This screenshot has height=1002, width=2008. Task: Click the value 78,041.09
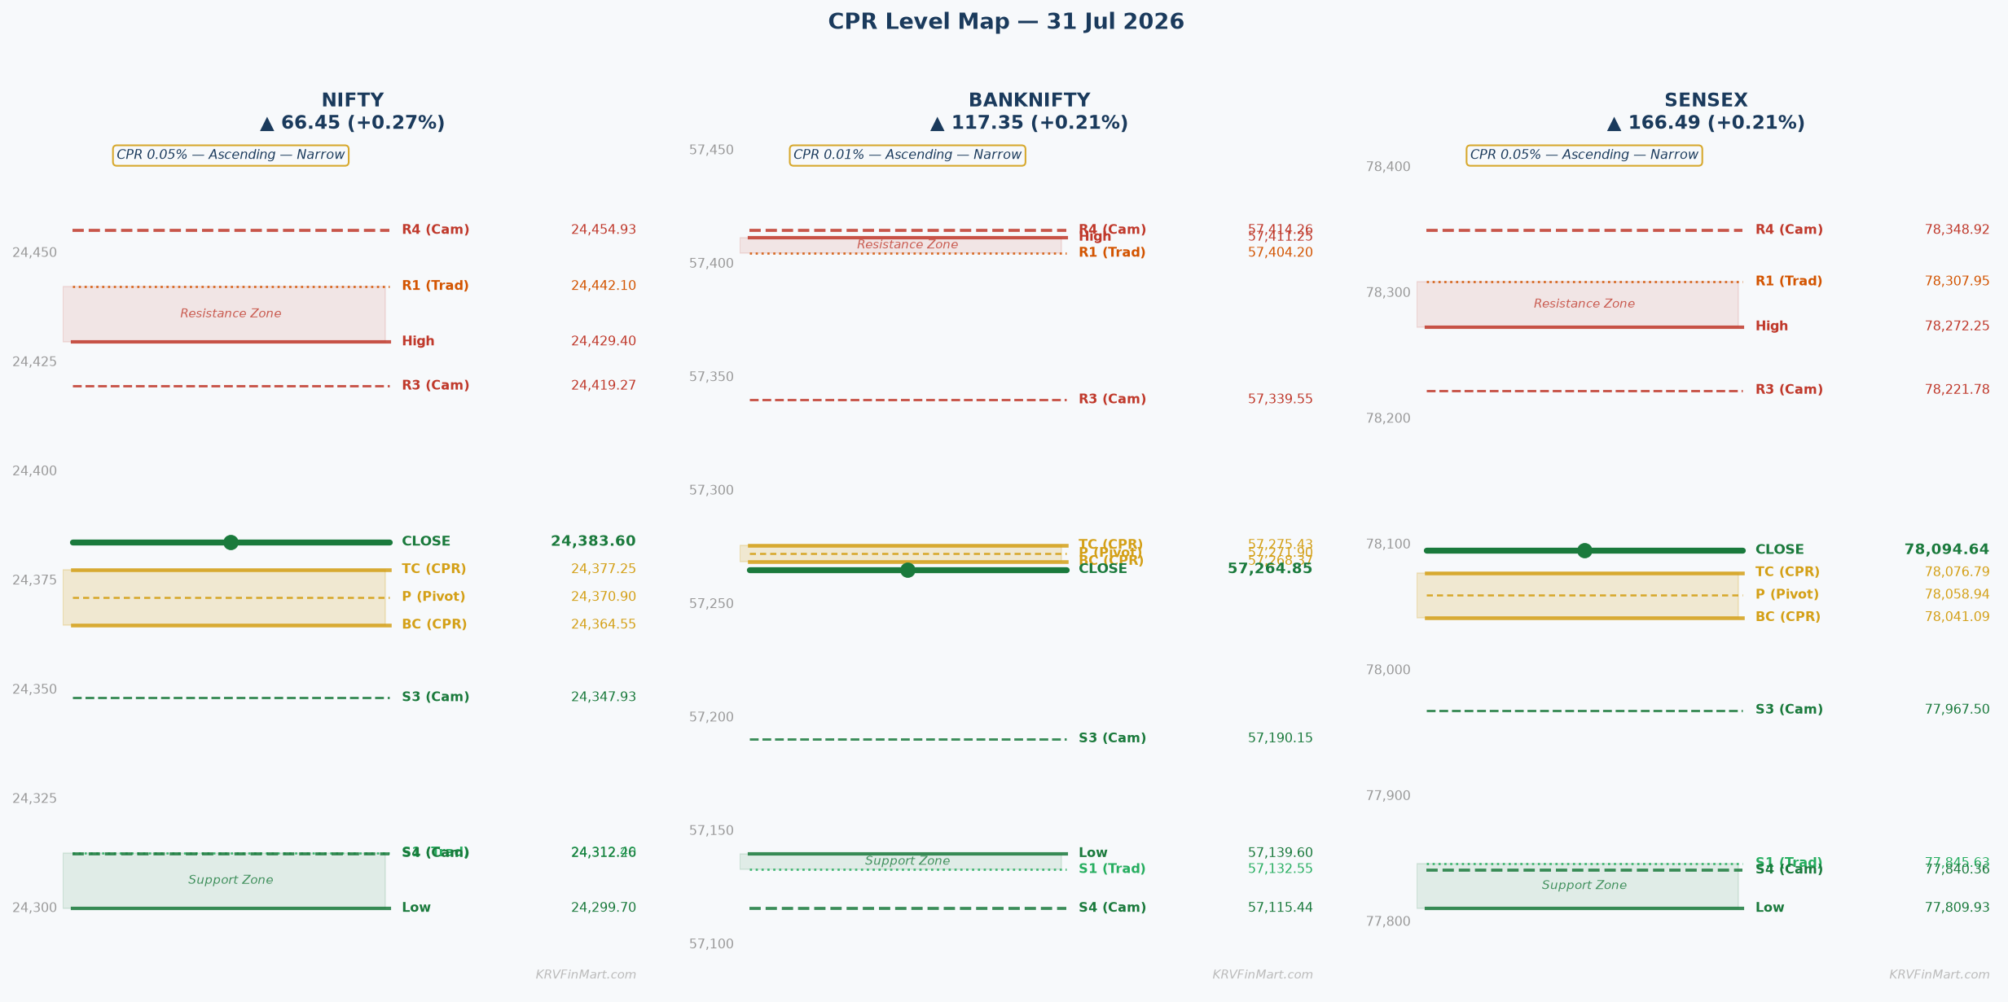(x=1957, y=617)
